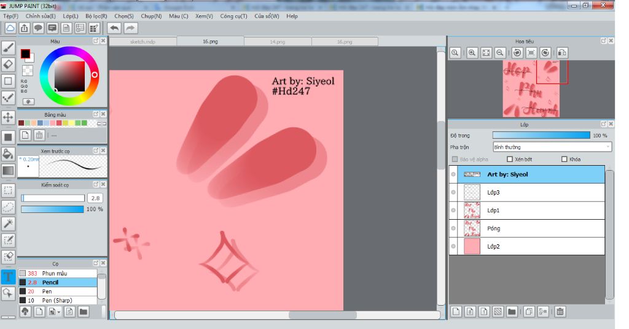Open the Chỉnh sửa(E) menu
This screenshot has height=329, width=629.
[41, 16]
